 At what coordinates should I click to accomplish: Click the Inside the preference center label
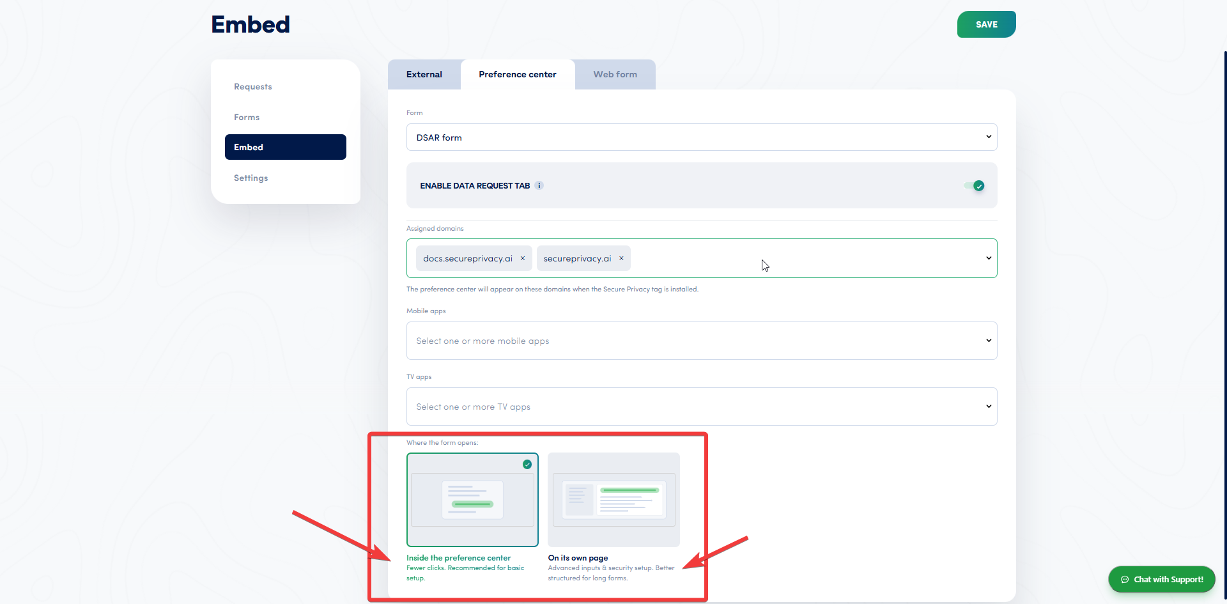pos(459,558)
